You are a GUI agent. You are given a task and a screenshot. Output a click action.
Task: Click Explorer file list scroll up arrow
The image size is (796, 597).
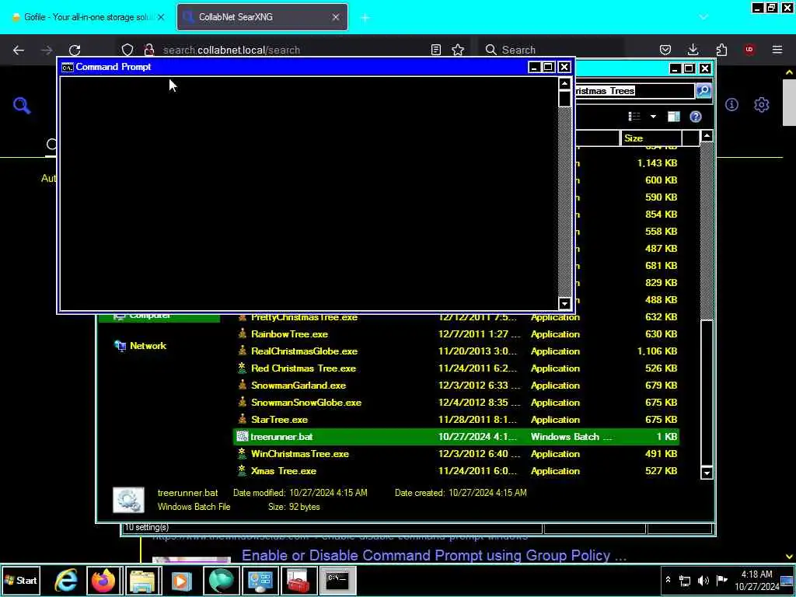[x=707, y=135]
